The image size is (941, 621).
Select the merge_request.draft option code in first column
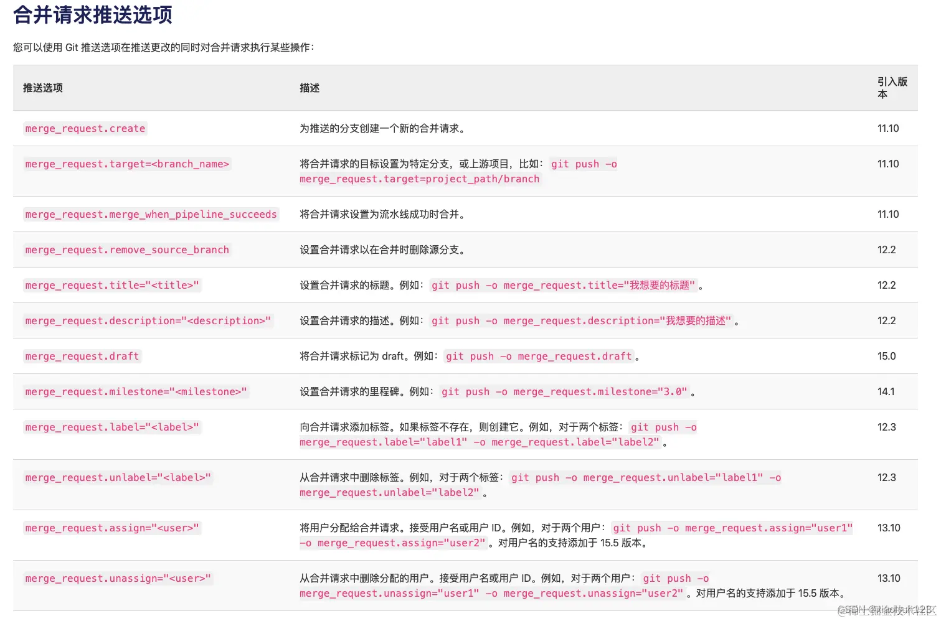[x=82, y=356]
